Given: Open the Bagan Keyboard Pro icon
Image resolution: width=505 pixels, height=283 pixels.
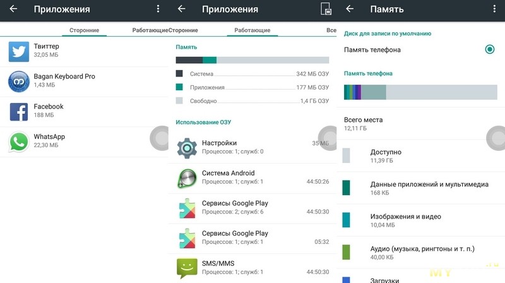Looking at the screenshot, I should [19, 81].
